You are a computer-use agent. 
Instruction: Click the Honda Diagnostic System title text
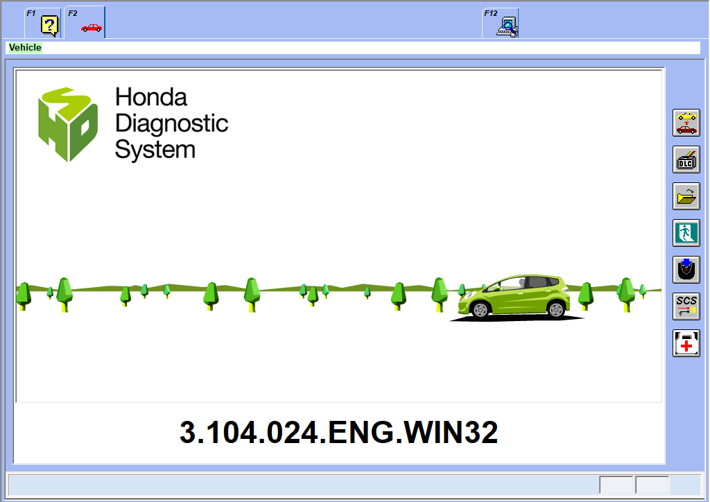pyautogui.click(x=172, y=123)
